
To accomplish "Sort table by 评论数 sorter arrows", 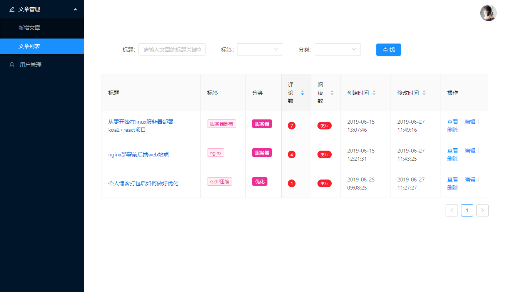I will coord(302,93).
